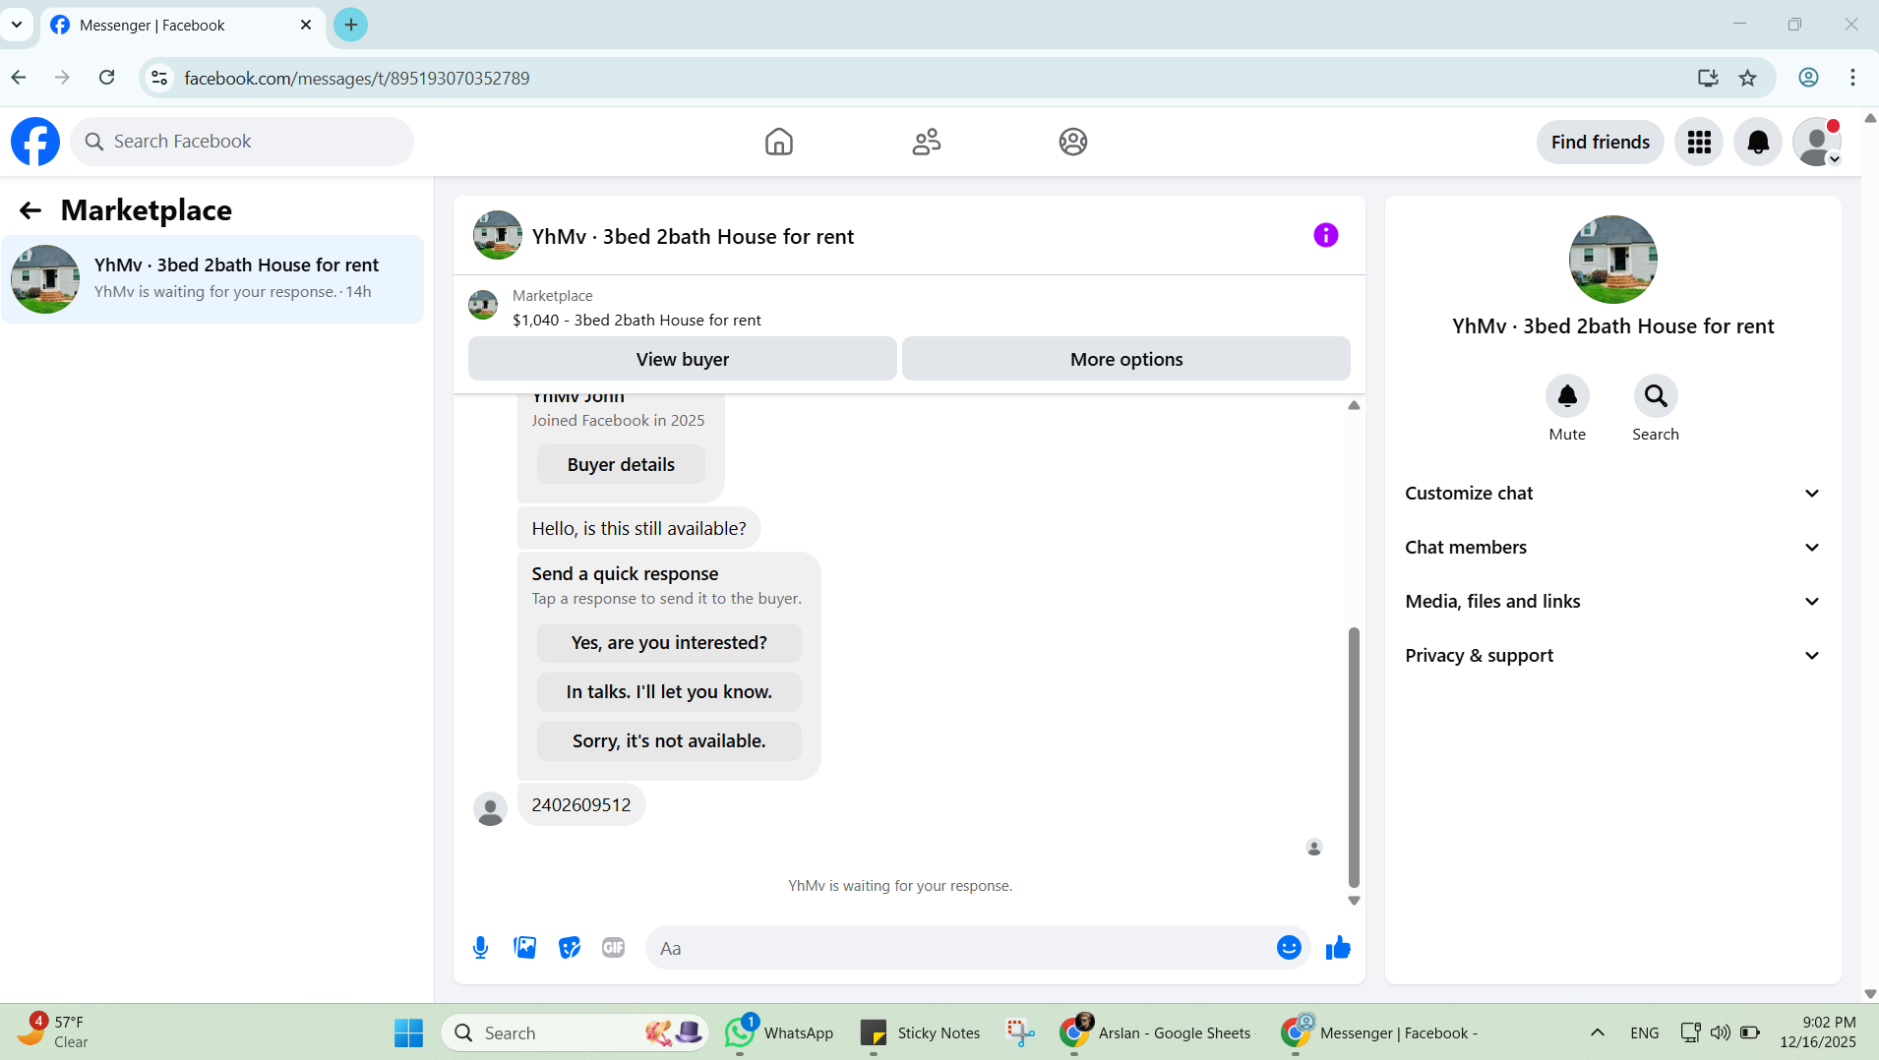
Task: Open the ENG language indicator
Action: pyautogui.click(x=1644, y=1032)
